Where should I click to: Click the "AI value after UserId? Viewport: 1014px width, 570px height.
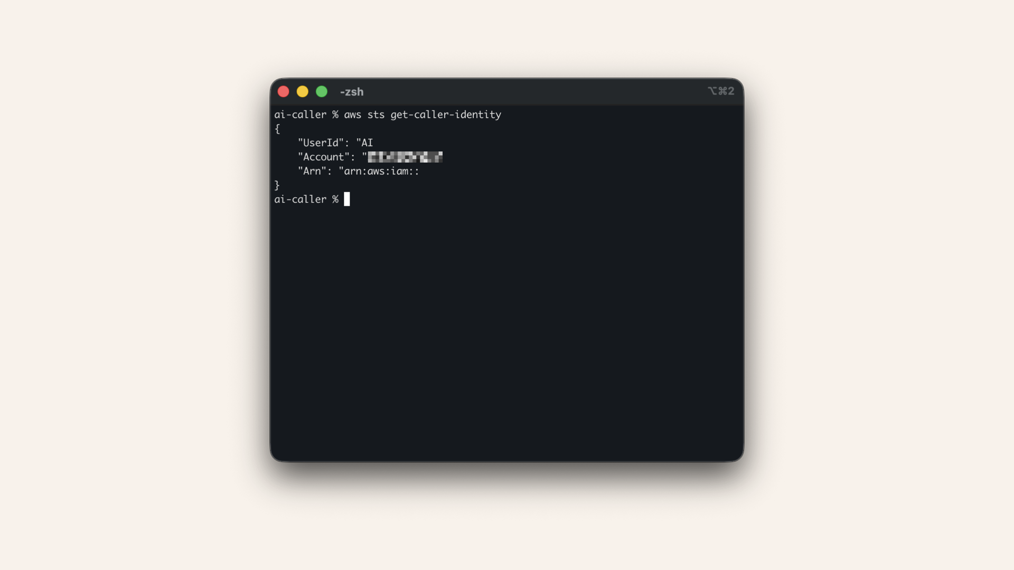pyautogui.click(x=364, y=143)
